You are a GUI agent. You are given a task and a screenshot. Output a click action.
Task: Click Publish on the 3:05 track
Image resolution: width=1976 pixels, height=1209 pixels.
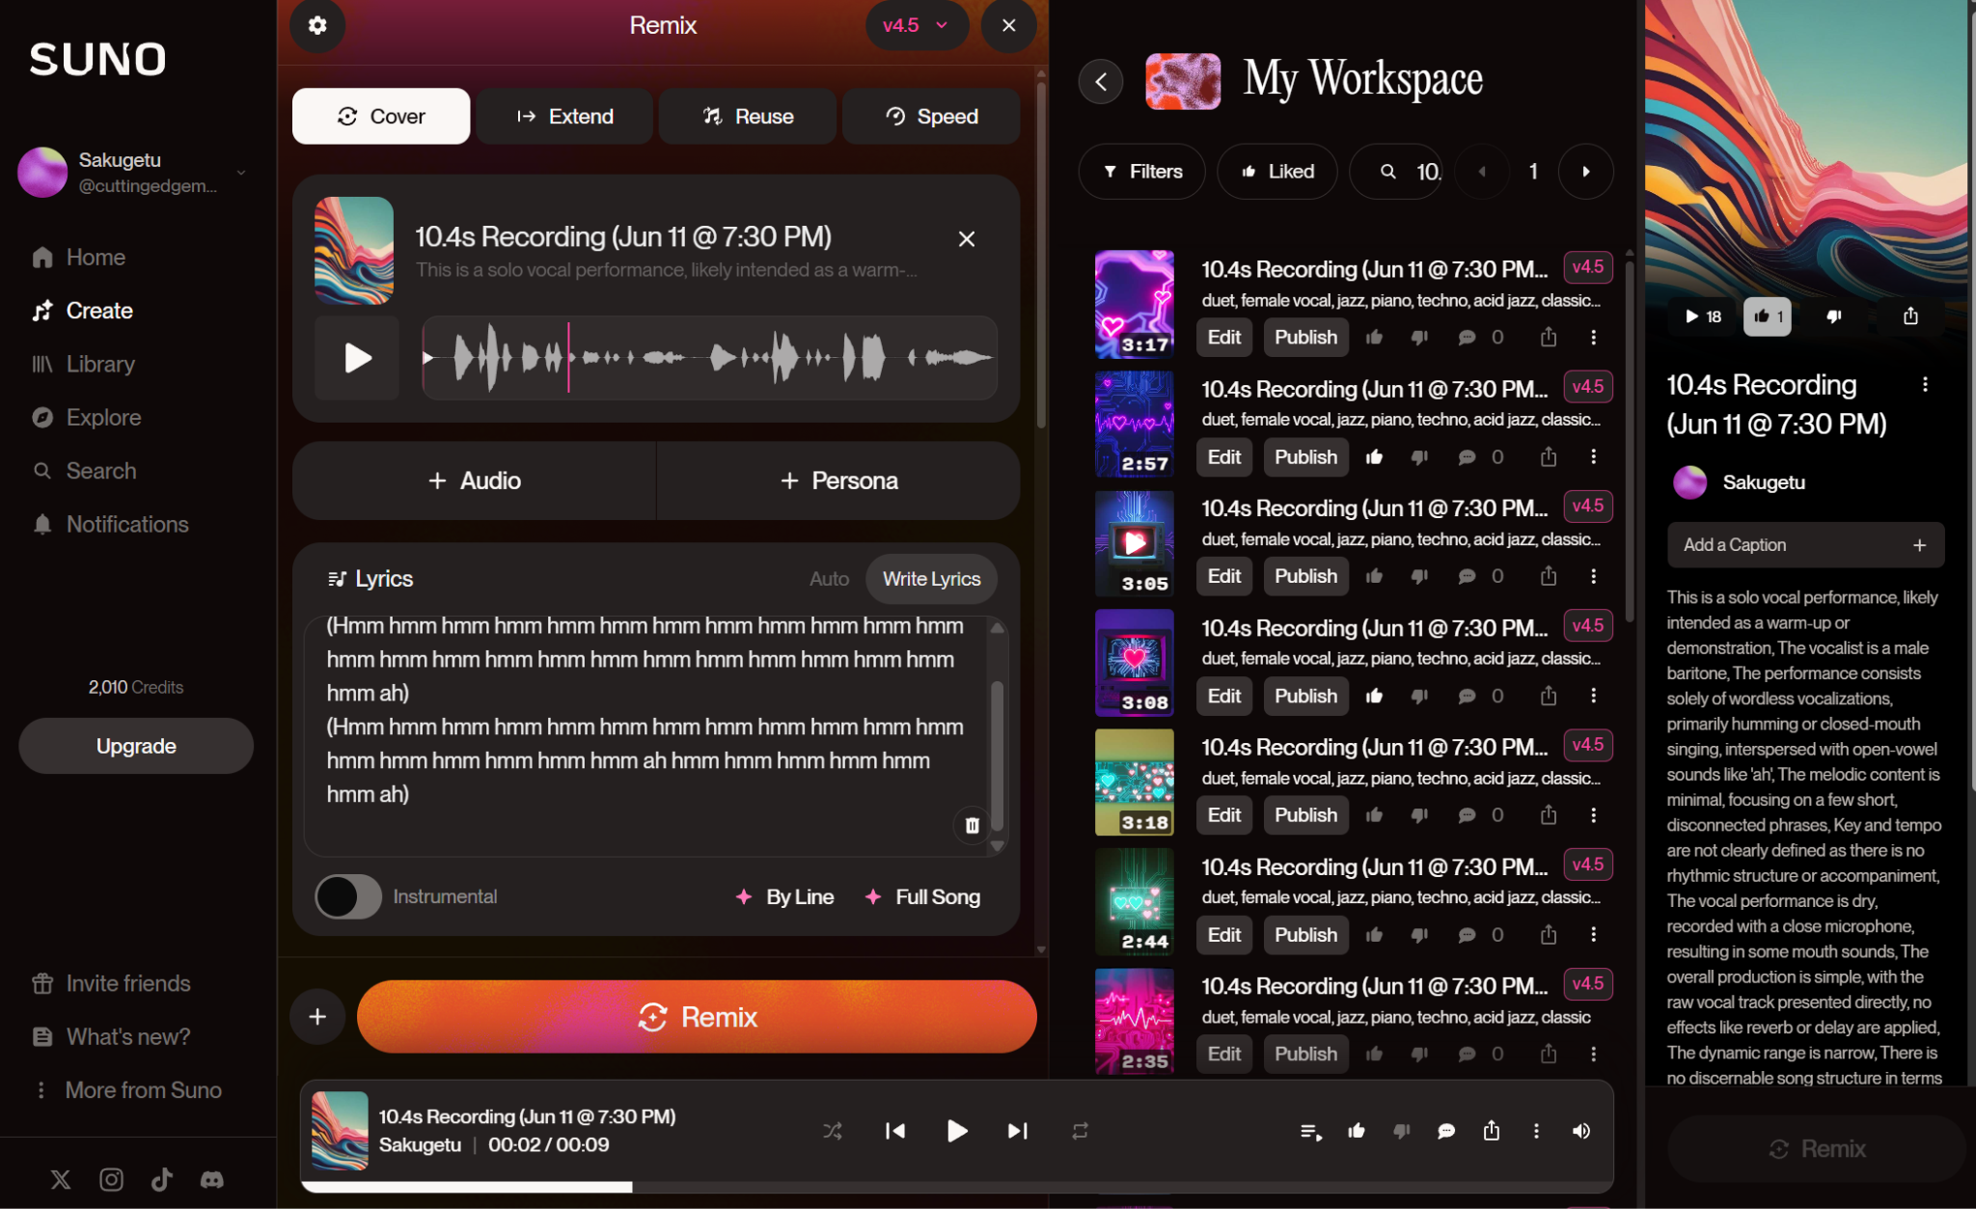point(1305,576)
